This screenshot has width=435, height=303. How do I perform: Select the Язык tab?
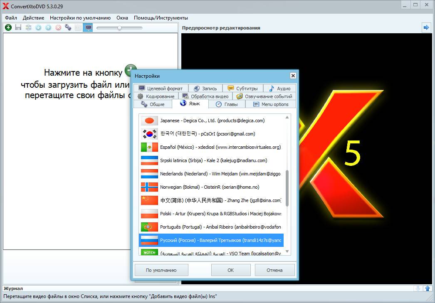pos(190,103)
